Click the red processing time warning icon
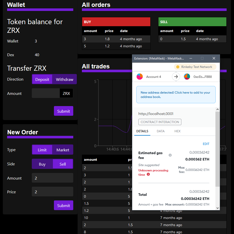Viewport: 234px width, 234px height. 148,174
